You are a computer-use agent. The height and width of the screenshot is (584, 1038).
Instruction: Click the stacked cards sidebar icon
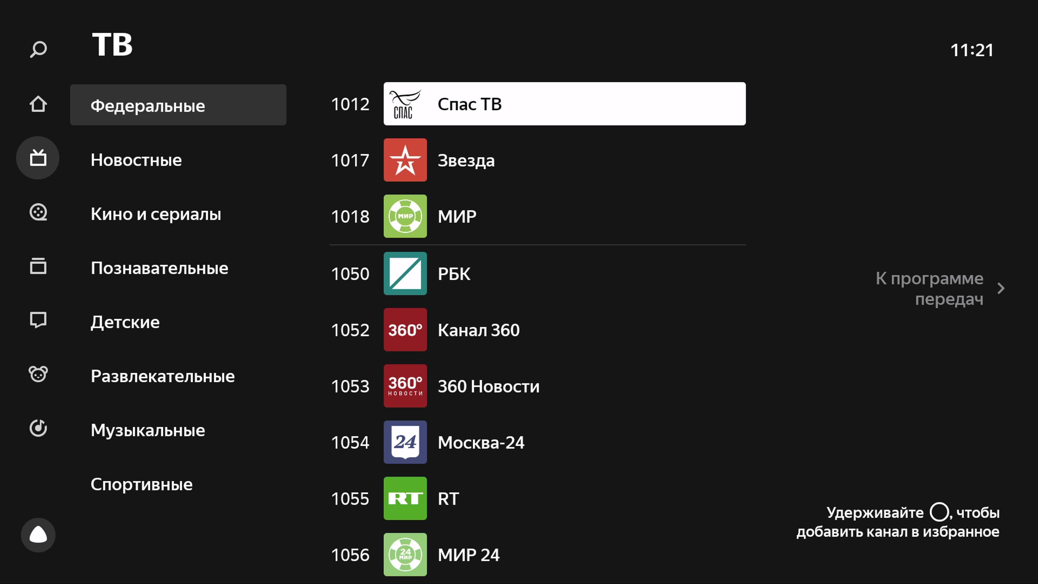tap(38, 266)
